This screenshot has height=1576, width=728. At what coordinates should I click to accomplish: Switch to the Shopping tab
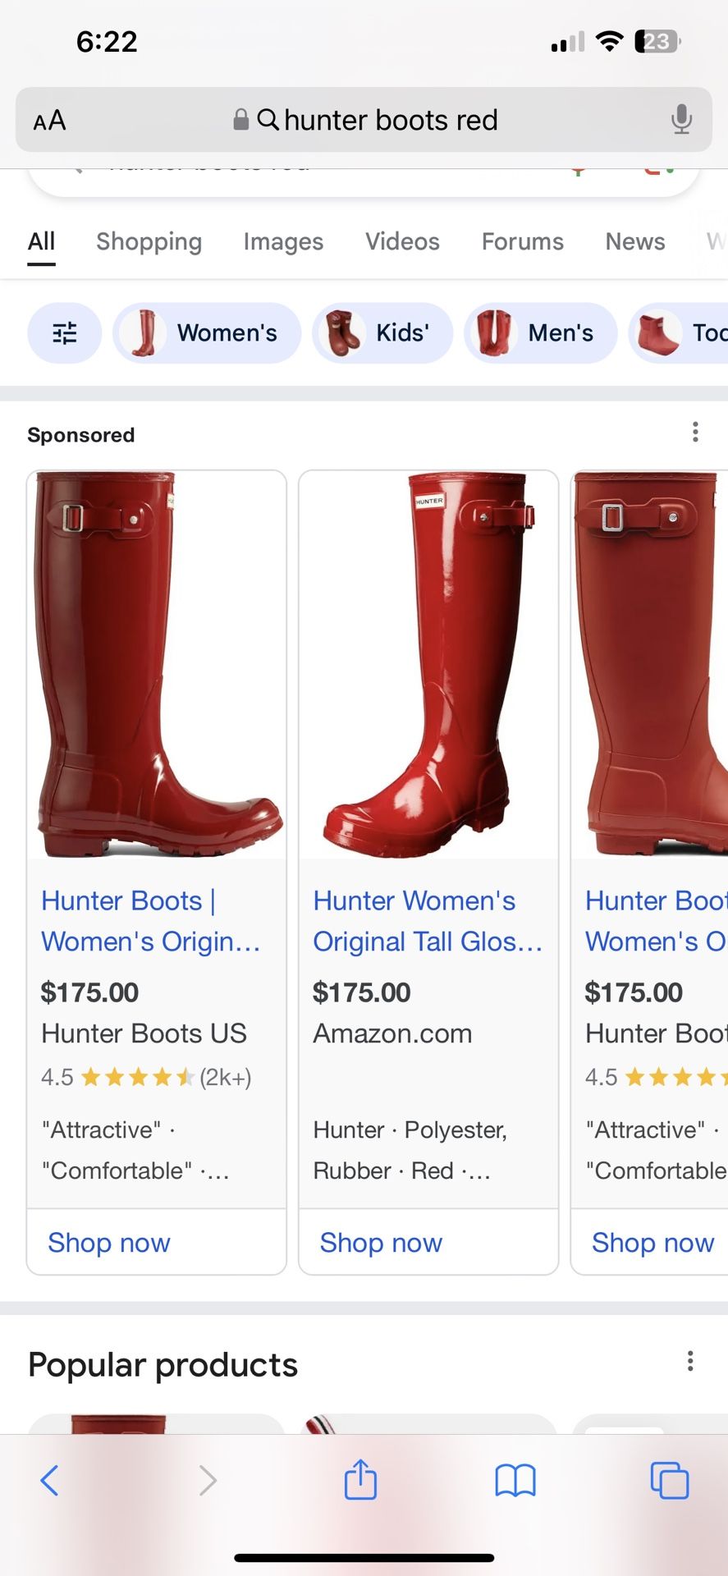(x=149, y=241)
